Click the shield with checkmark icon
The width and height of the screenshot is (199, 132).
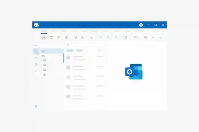[x=92, y=37]
